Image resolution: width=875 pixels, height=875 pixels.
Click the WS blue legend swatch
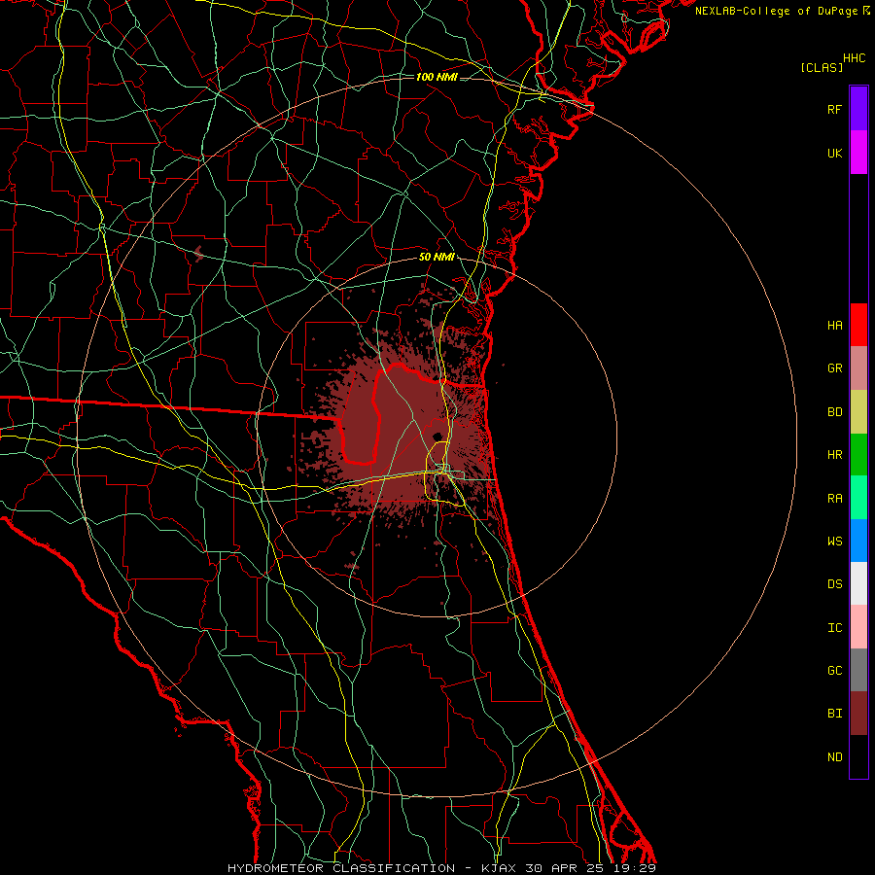(x=858, y=541)
